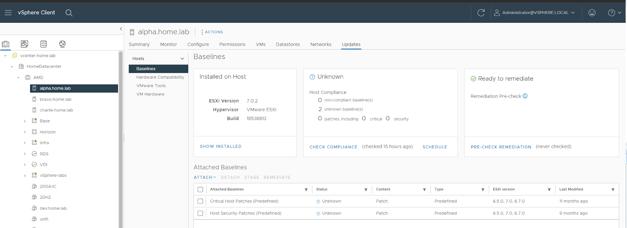
Task: Collapse the vcenter.home.lab tree node
Action: click(x=5, y=56)
